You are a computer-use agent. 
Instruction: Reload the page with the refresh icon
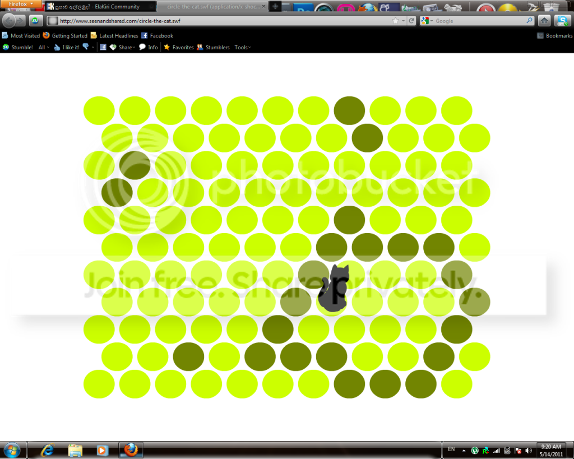pos(411,21)
